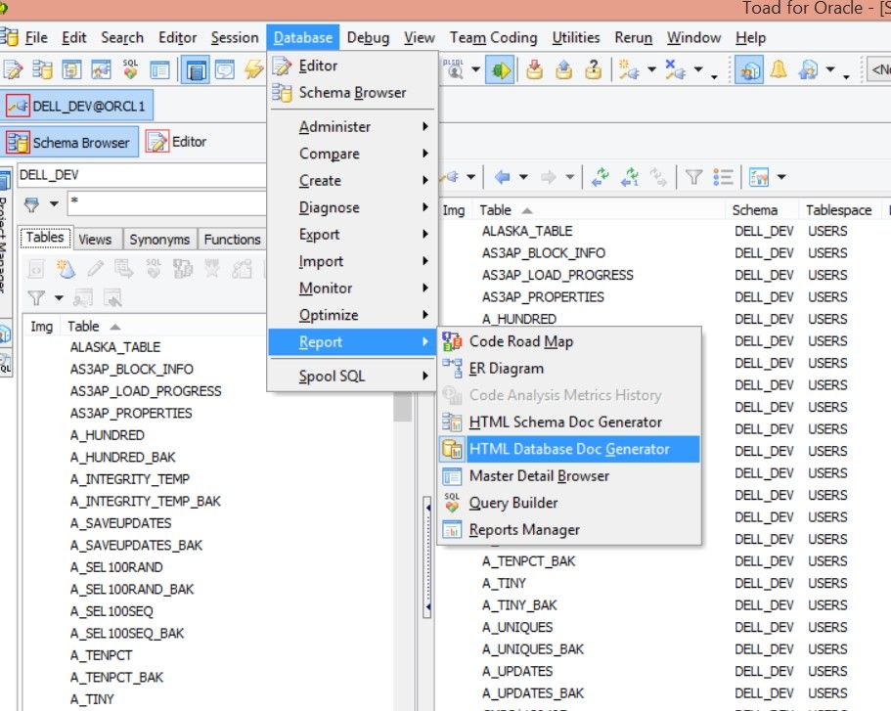Expand the Monitor submenu
The height and width of the screenshot is (711, 891).
pyautogui.click(x=352, y=289)
